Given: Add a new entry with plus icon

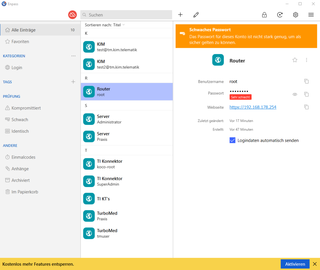Looking at the screenshot, I should click(x=180, y=15).
